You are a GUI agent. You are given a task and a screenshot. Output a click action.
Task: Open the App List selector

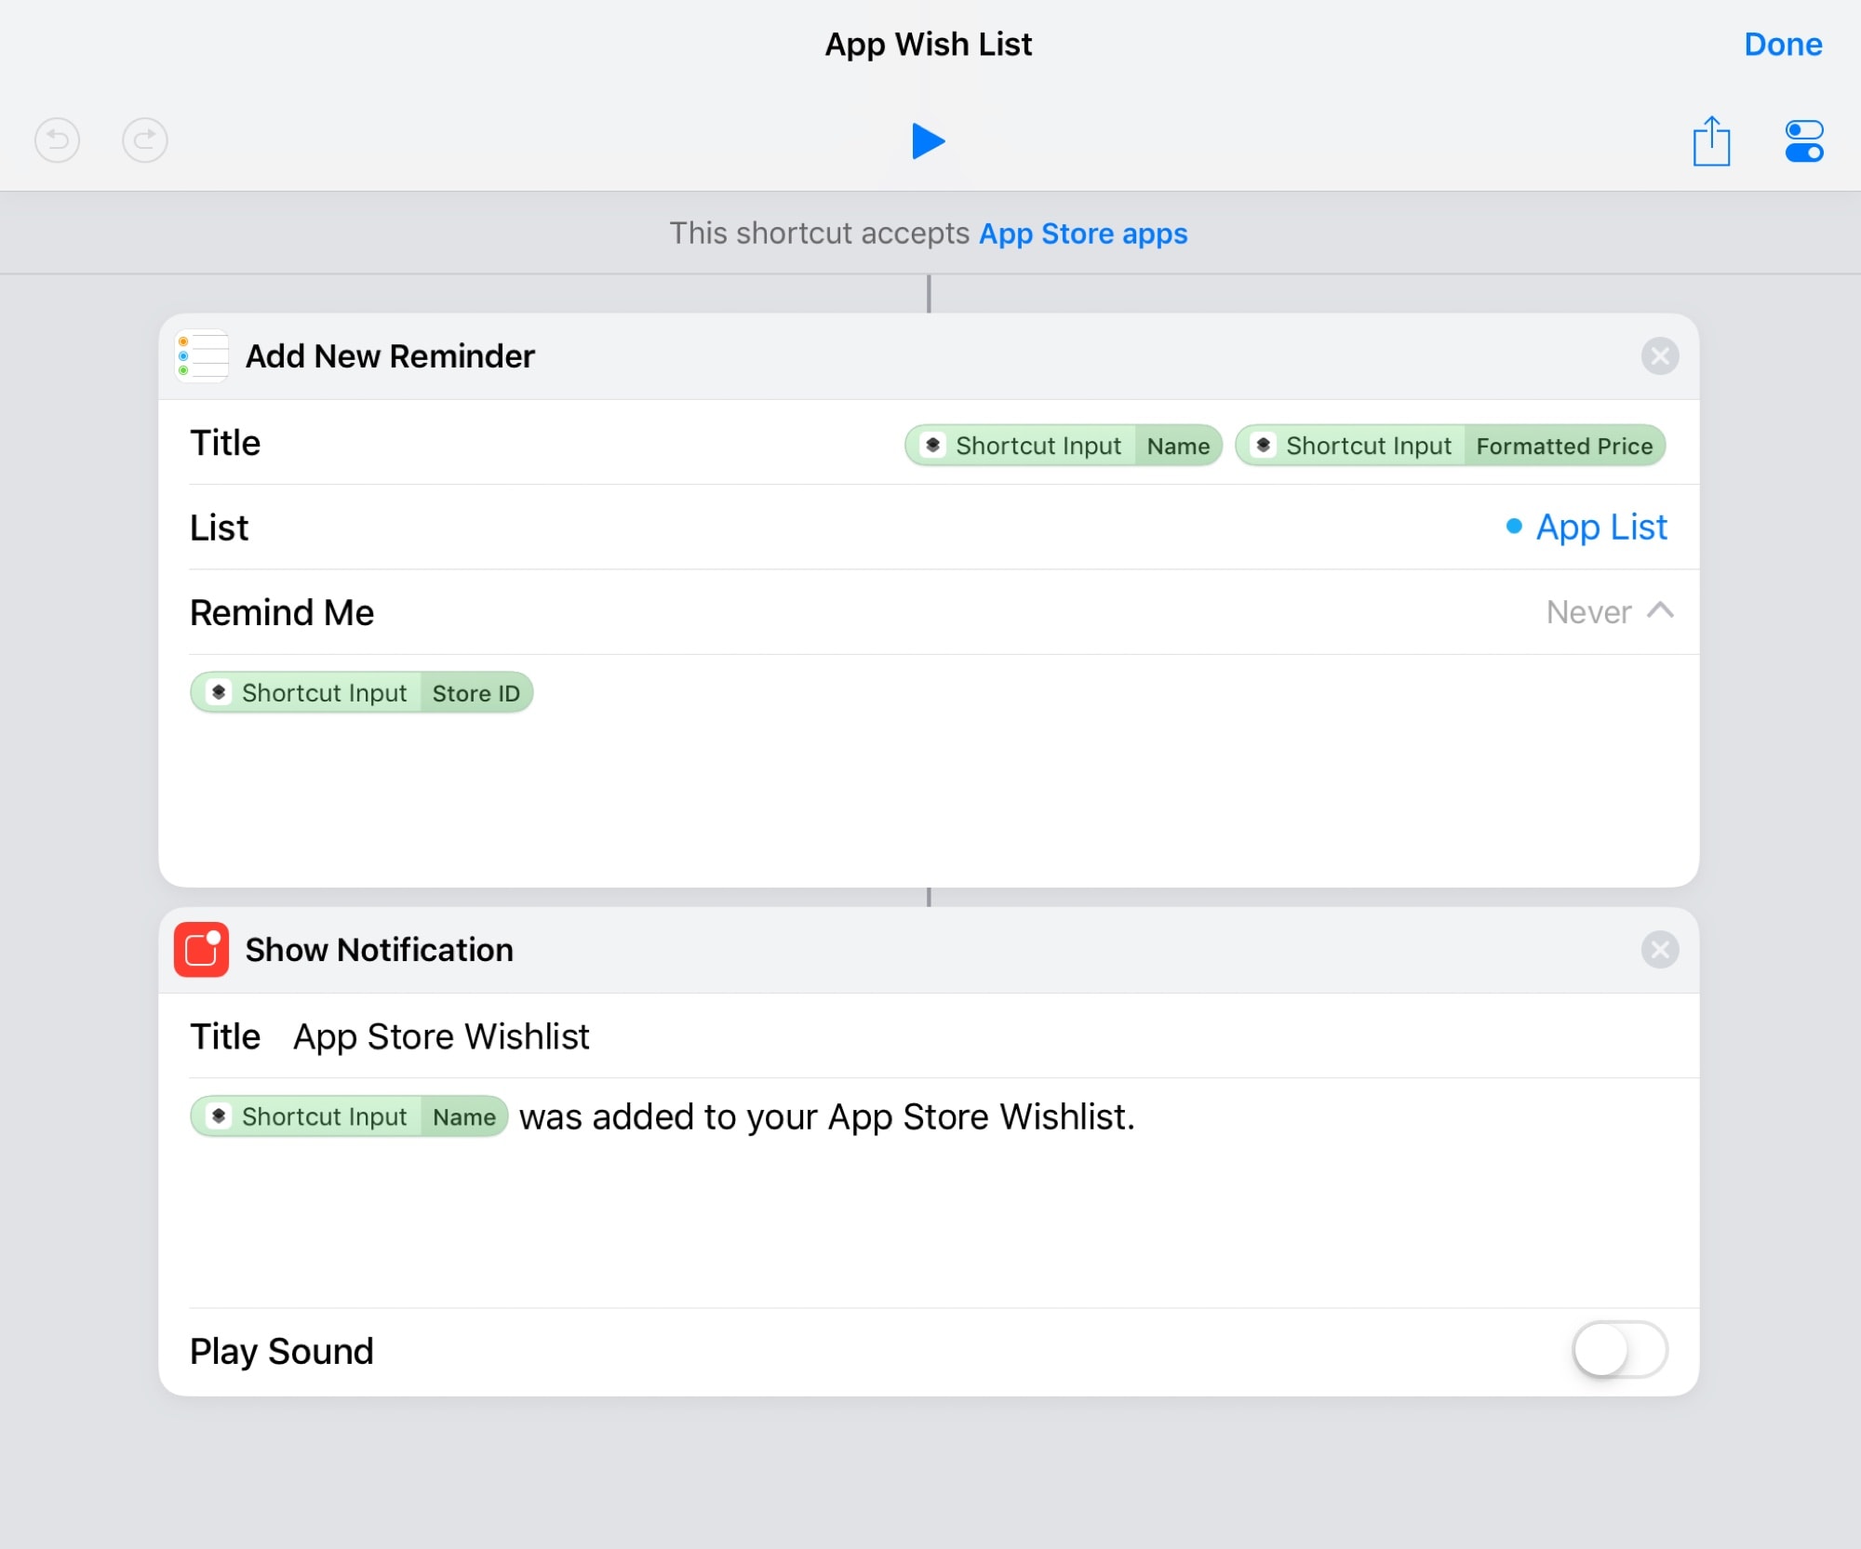(x=1601, y=527)
